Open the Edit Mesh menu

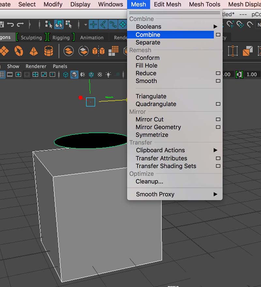[168, 4]
